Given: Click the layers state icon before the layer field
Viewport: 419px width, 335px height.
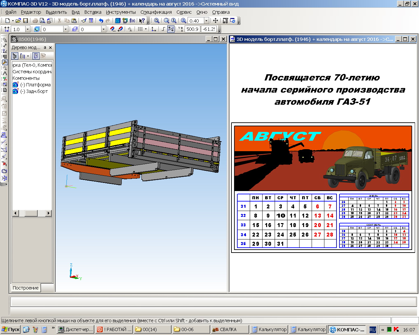Looking at the screenshot, I should 75,29.
